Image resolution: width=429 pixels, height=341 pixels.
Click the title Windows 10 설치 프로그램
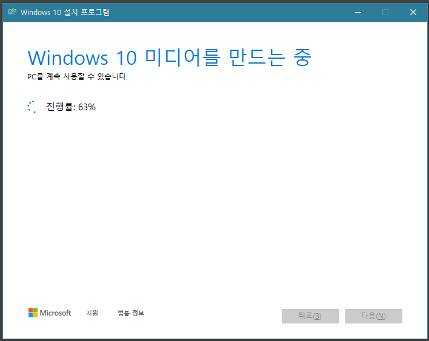tap(65, 12)
